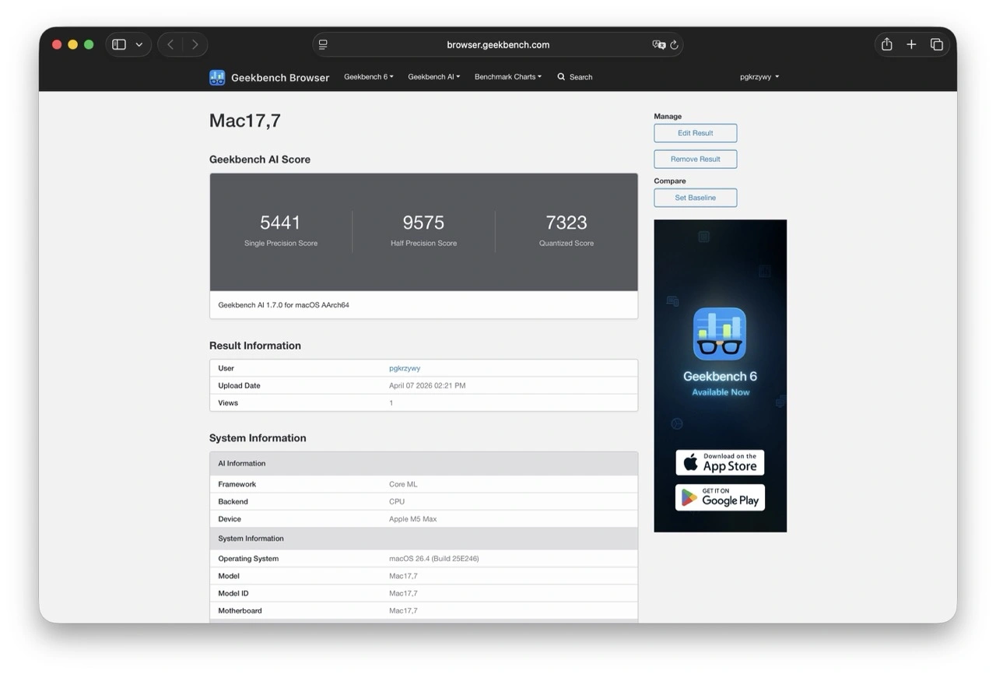Click the page reader icon in address bar
Viewport: 996px width, 674px height.
coord(323,44)
